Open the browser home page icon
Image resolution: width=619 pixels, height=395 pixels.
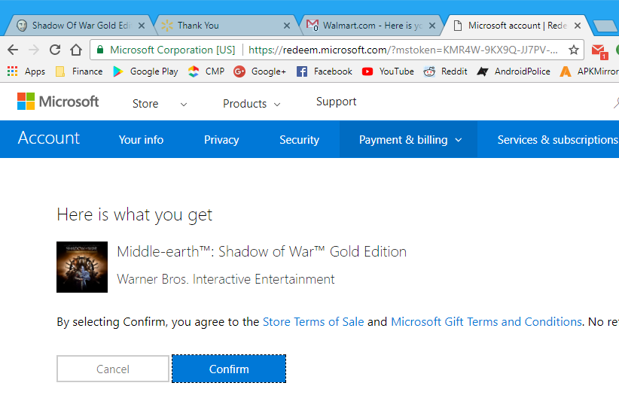click(76, 50)
